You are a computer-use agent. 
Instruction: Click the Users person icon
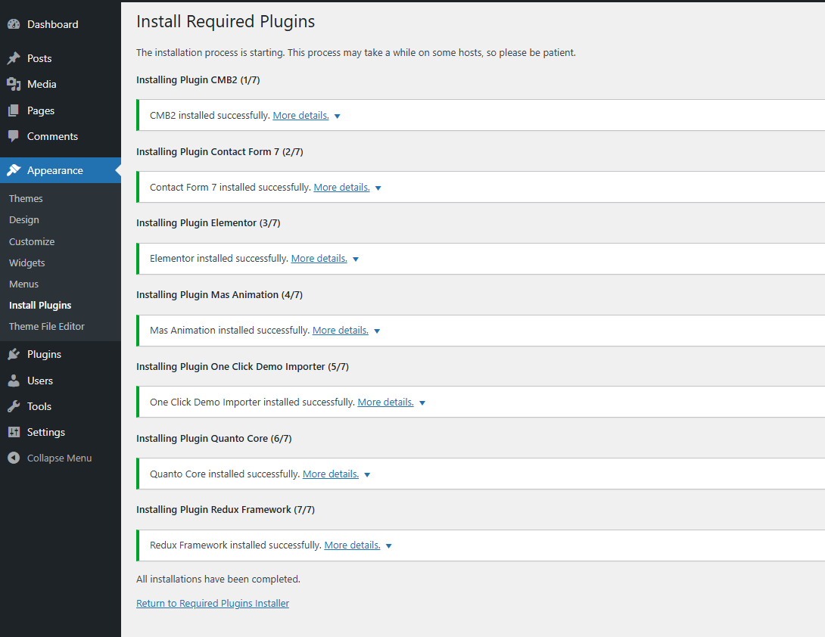pos(14,381)
